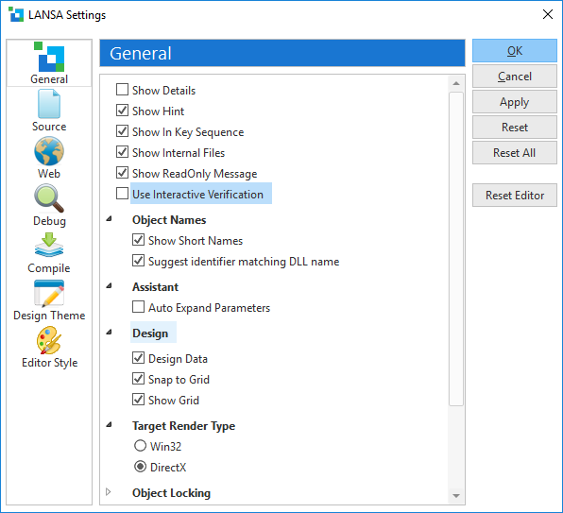Open the Compile settings icon
The height and width of the screenshot is (513, 563).
[x=49, y=246]
